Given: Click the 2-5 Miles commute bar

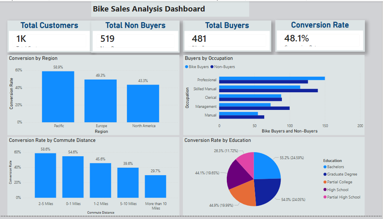Looking at the screenshot, I should (x=46, y=176).
